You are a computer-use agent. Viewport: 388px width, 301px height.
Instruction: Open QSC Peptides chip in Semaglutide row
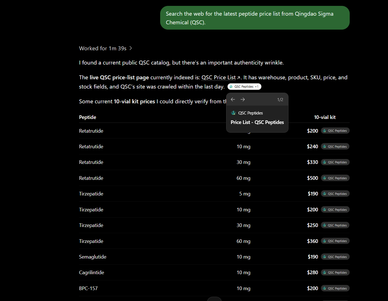(335, 257)
